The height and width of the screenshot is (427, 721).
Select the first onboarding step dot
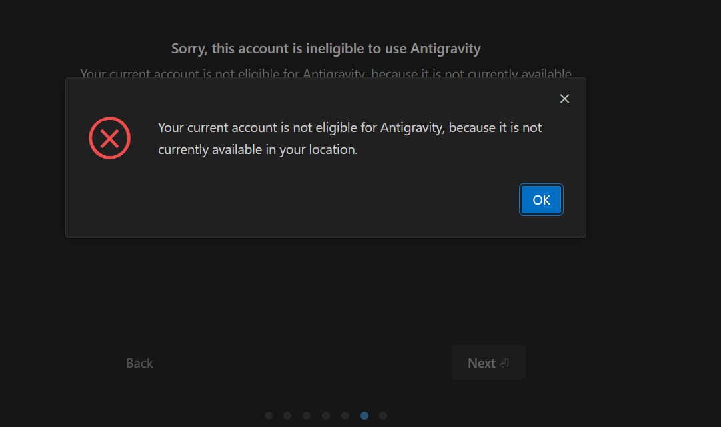click(269, 416)
